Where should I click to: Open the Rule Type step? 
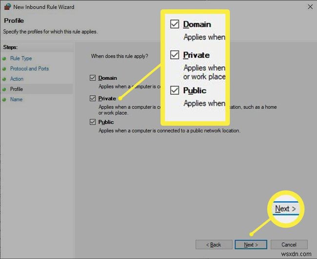pyautogui.click(x=21, y=58)
